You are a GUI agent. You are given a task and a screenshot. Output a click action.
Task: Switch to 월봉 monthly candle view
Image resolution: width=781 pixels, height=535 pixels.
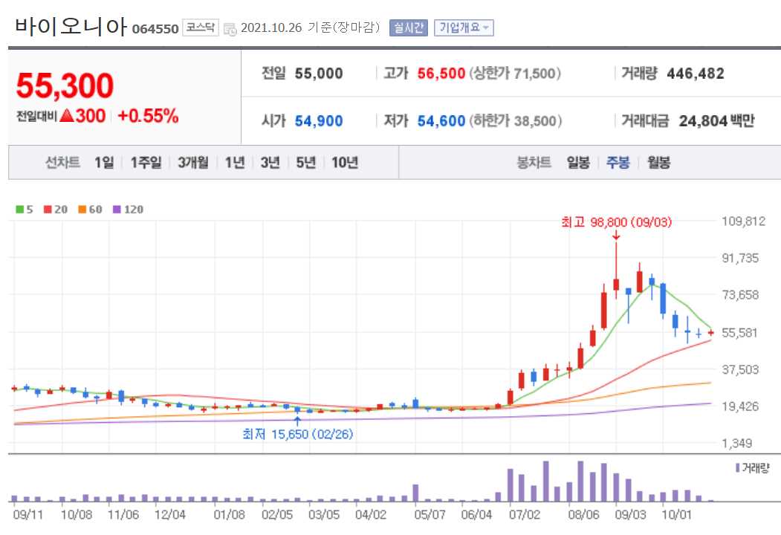click(x=657, y=162)
